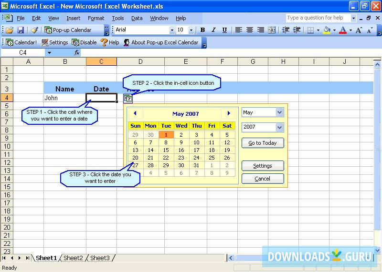The width and height of the screenshot is (382, 272).
Task: Open the May month dropdown
Action: click(279, 112)
